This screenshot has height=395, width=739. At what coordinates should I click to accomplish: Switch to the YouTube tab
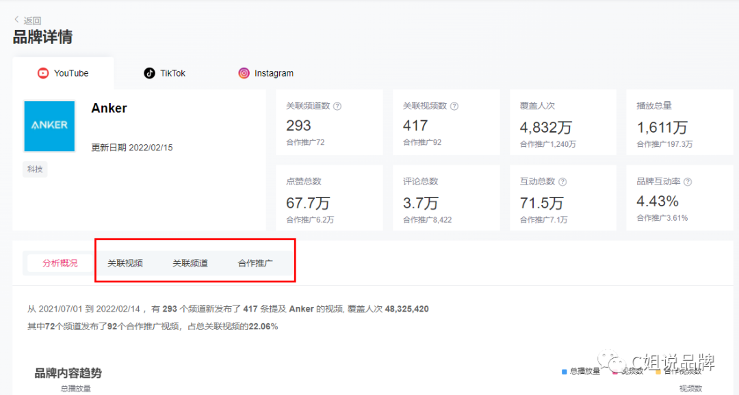point(63,73)
